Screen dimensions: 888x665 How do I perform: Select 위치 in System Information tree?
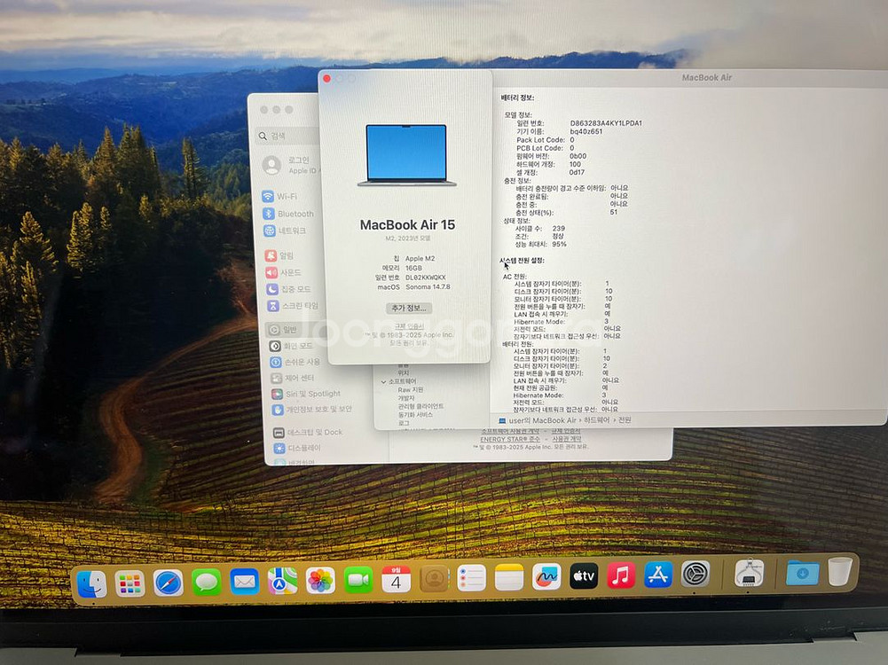tap(403, 373)
